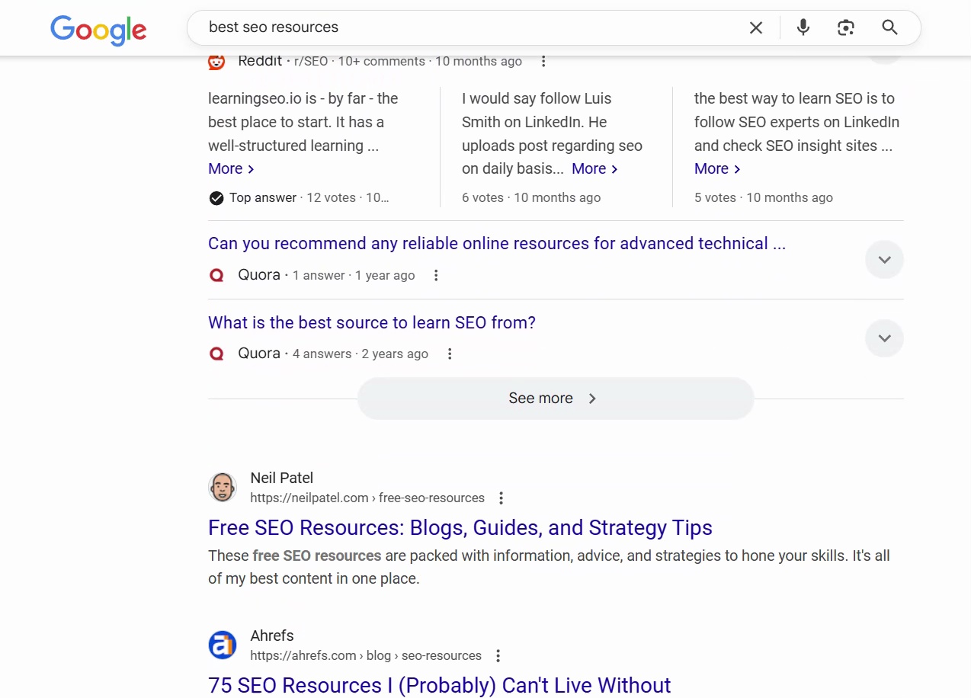Viewport: 971px width, 698px height.
Task: Click the Top answer checkmark badge
Action: point(216,198)
